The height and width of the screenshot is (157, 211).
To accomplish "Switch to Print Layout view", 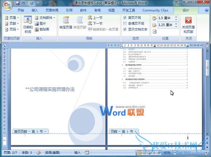I will click(x=140, y=153).
